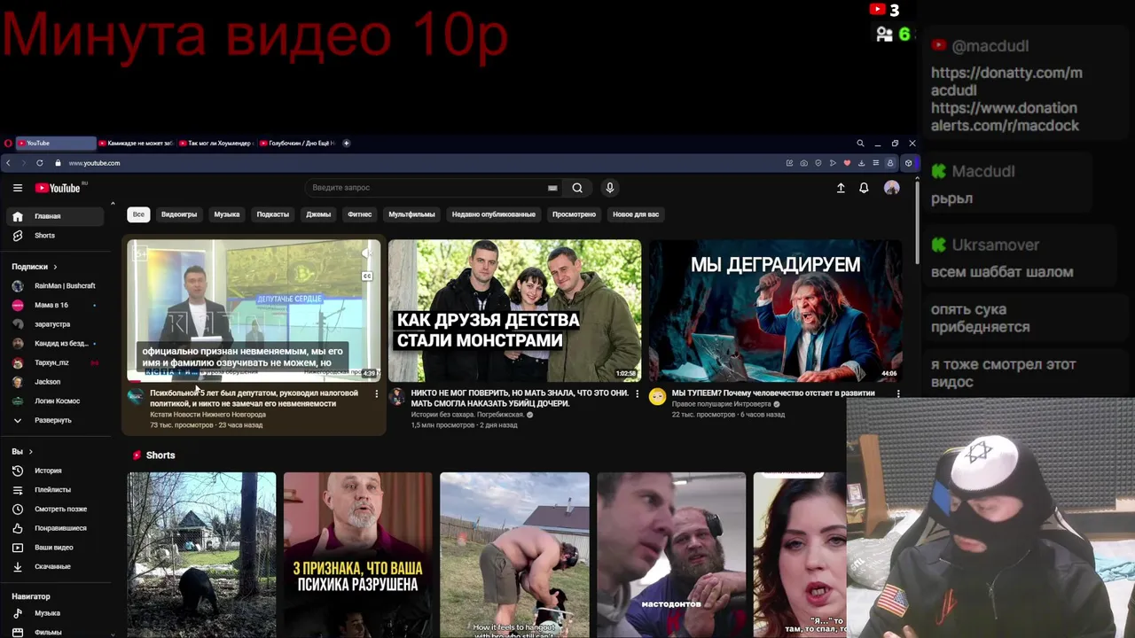This screenshot has height=638, width=1135.
Task: Open the on-screen keyboard icon in search box
Action: (552, 188)
